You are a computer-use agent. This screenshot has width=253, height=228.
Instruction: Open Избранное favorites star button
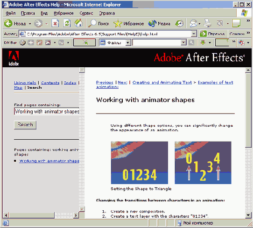[128, 23]
